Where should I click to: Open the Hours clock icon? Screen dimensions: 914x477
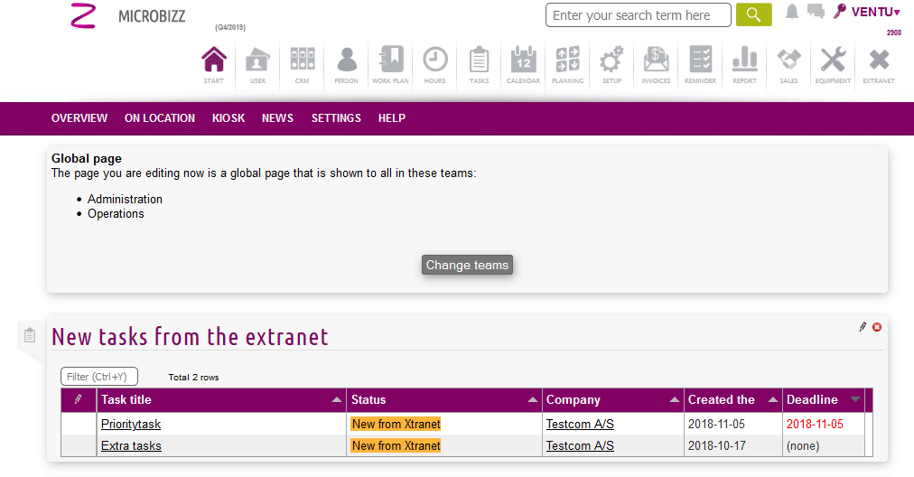pos(434,62)
